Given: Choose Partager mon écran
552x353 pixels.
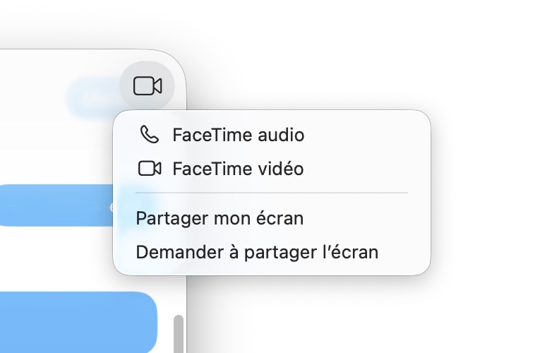Looking at the screenshot, I should (220, 218).
